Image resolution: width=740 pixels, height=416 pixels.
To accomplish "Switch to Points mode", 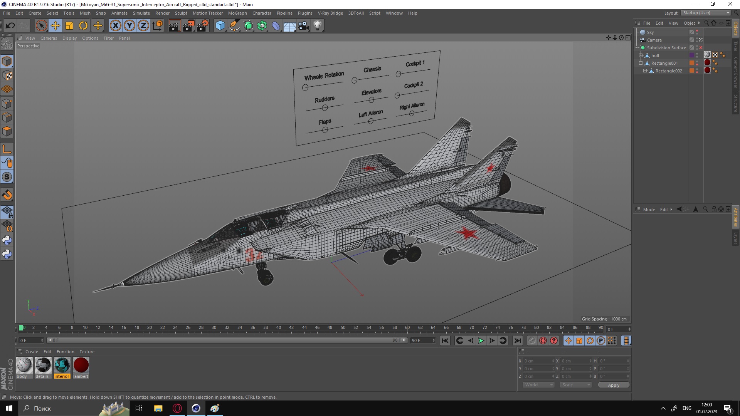I will (7, 104).
